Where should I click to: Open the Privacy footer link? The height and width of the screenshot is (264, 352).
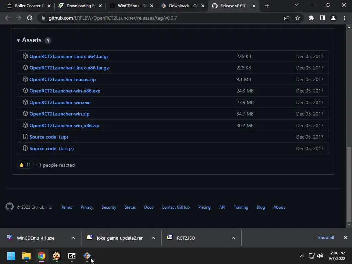87,207
